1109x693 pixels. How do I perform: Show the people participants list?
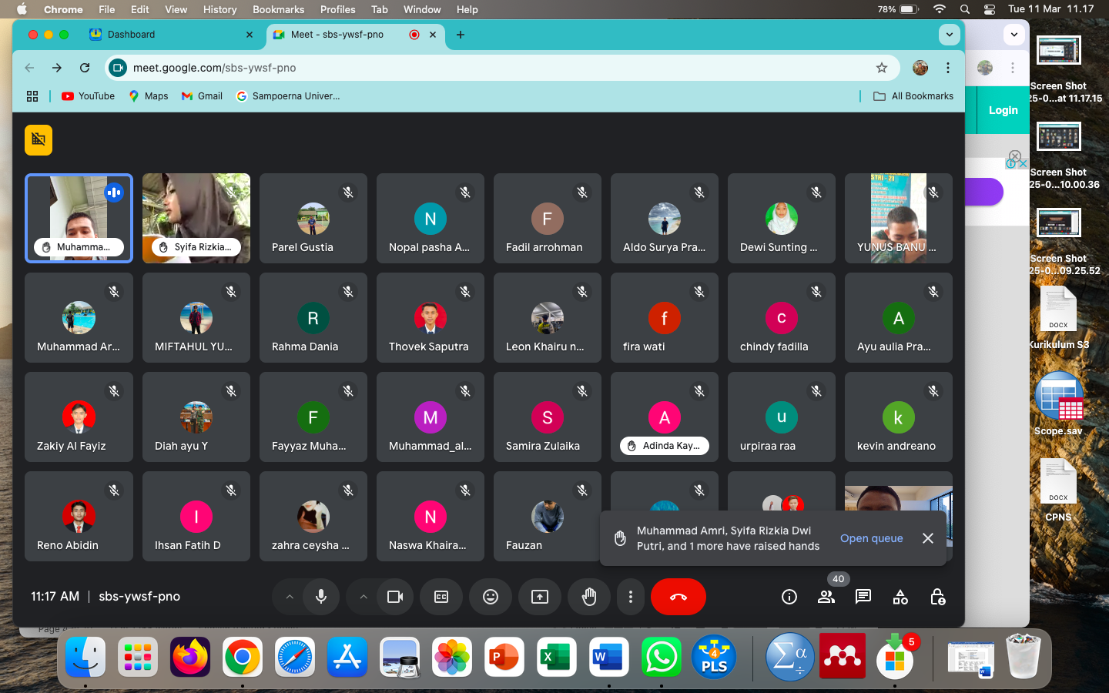(826, 597)
